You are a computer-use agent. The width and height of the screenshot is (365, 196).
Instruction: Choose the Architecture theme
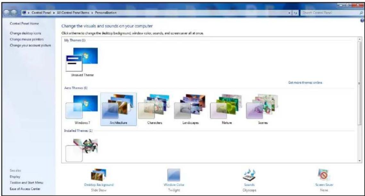pos(118,109)
